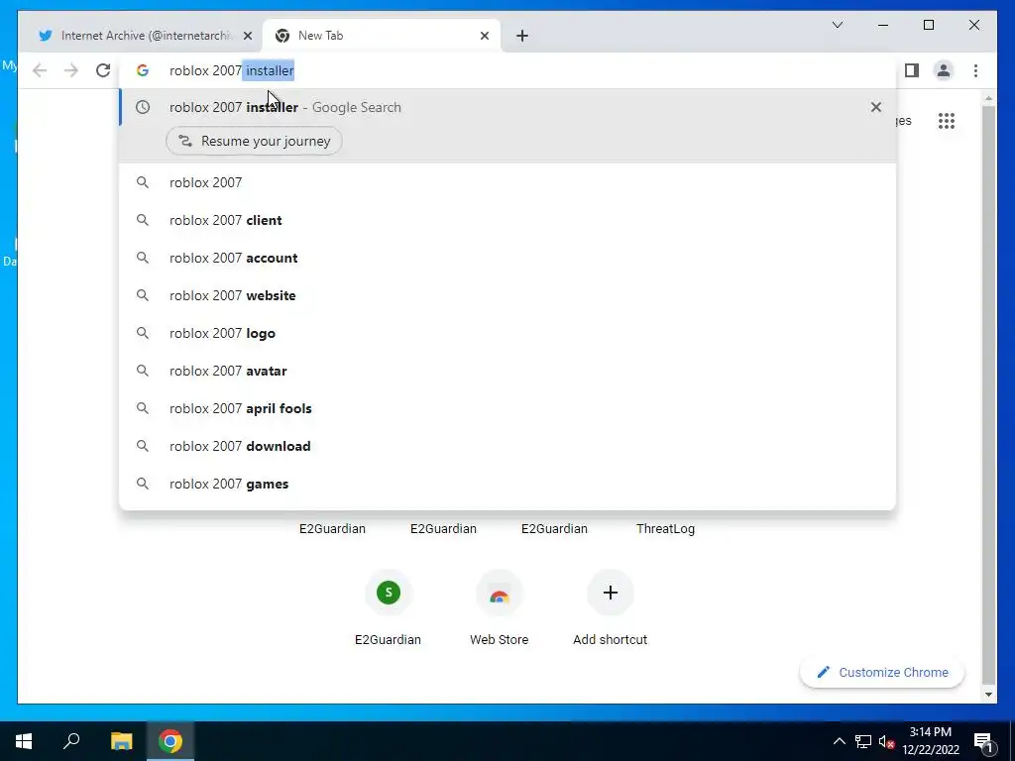Image resolution: width=1015 pixels, height=761 pixels.
Task: Choose the 'roblox 2007 website' suggestion
Action: click(x=507, y=295)
